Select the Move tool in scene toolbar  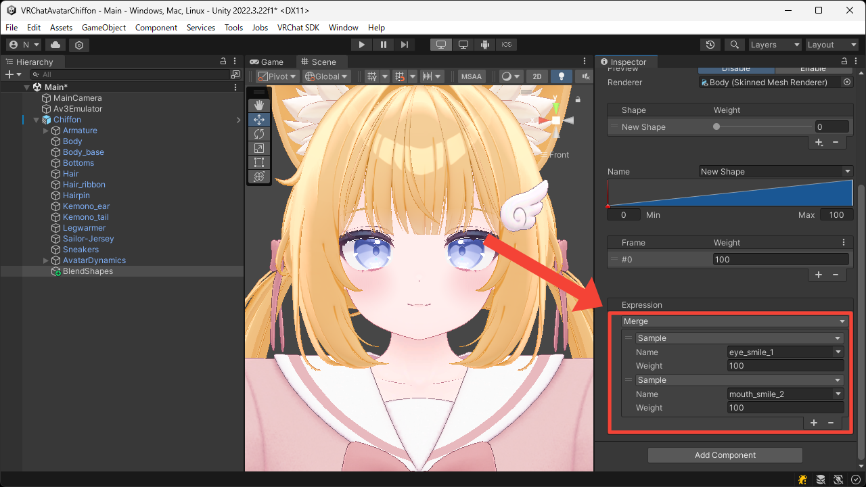point(258,120)
